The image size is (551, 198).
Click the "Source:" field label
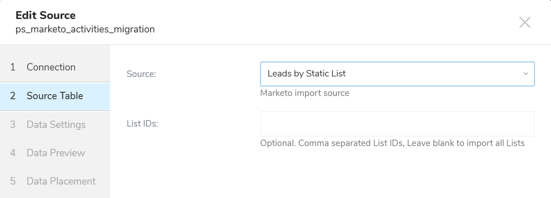[141, 74]
